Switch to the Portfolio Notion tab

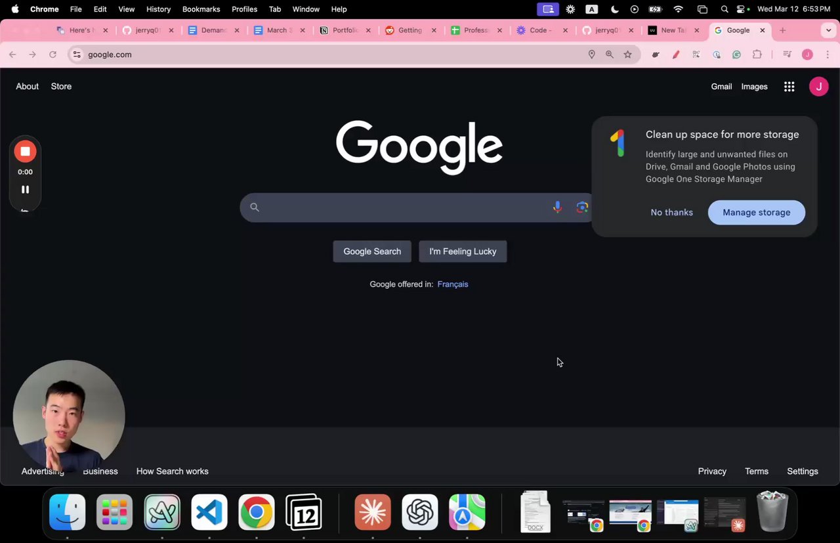[345, 30]
